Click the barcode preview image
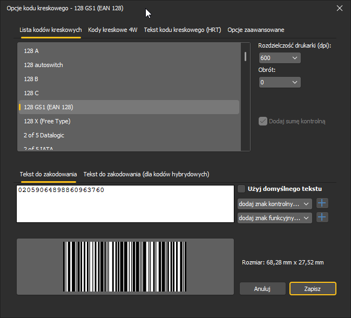The width and height of the screenshot is (351, 318). tap(125, 267)
